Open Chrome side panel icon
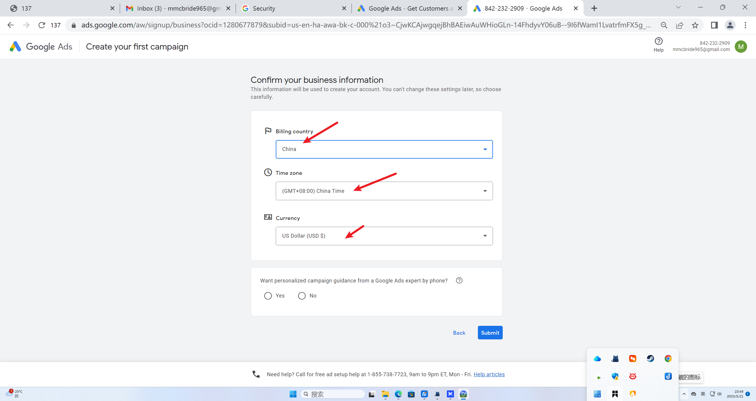This screenshot has width=756, height=401. (714, 25)
